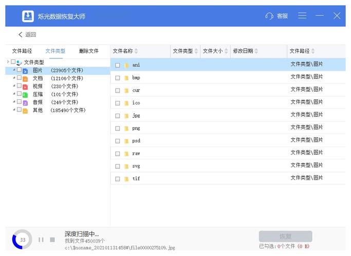Click the 压缩 category icon
The image size is (351, 256).
tap(25, 95)
